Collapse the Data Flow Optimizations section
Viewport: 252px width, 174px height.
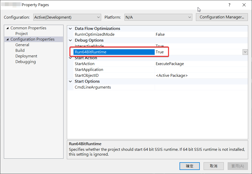coord(70,28)
